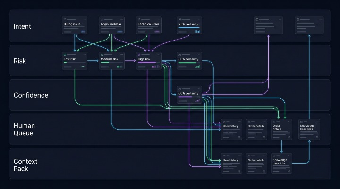Click the blue bar on the 95% certainty card
340x189 pixels.
point(189,28)
